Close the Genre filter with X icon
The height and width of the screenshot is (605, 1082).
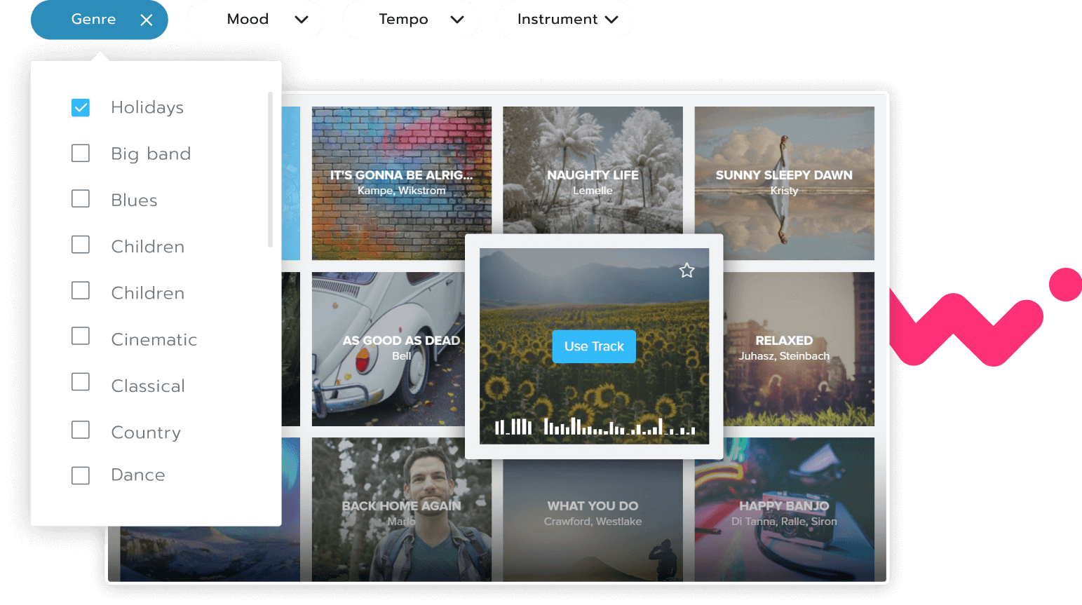pyautogui.click(x=146, y=20)
